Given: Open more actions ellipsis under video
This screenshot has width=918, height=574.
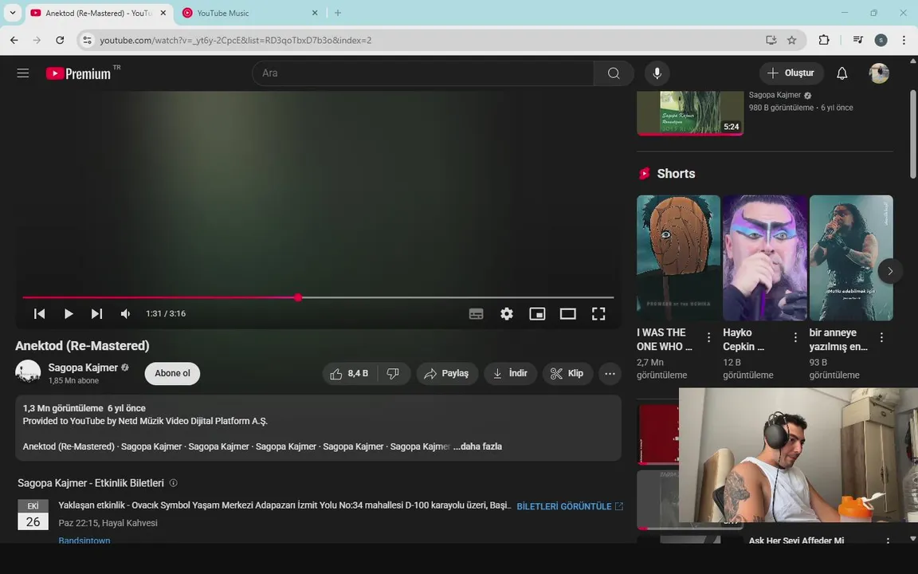Looking at the screenshot, I should click(x=610, y=373).
